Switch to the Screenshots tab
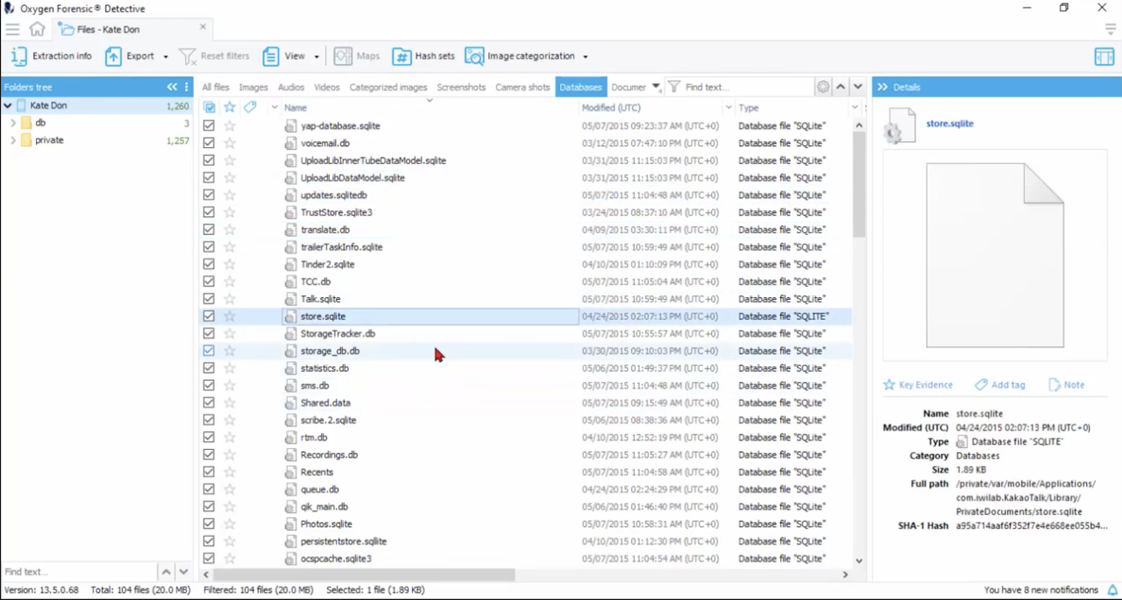This screenshot has height=600, width=1122. [x=461, y=87]
